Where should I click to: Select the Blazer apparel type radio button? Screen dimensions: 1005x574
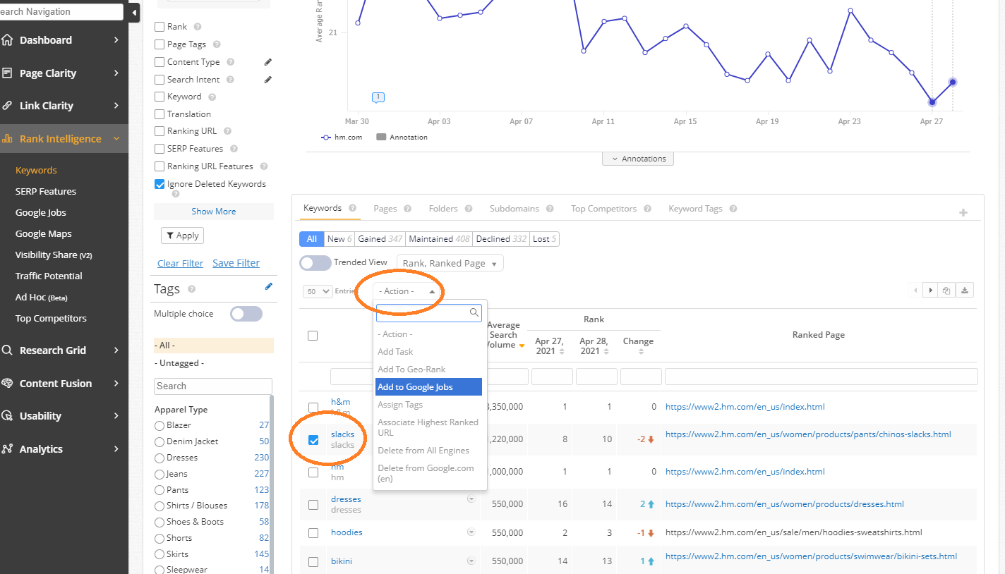(160, 425)
